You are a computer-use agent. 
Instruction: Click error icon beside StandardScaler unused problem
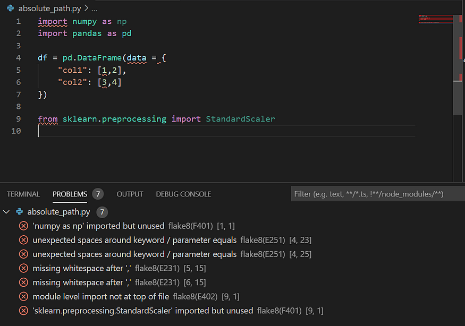(23, 311)
